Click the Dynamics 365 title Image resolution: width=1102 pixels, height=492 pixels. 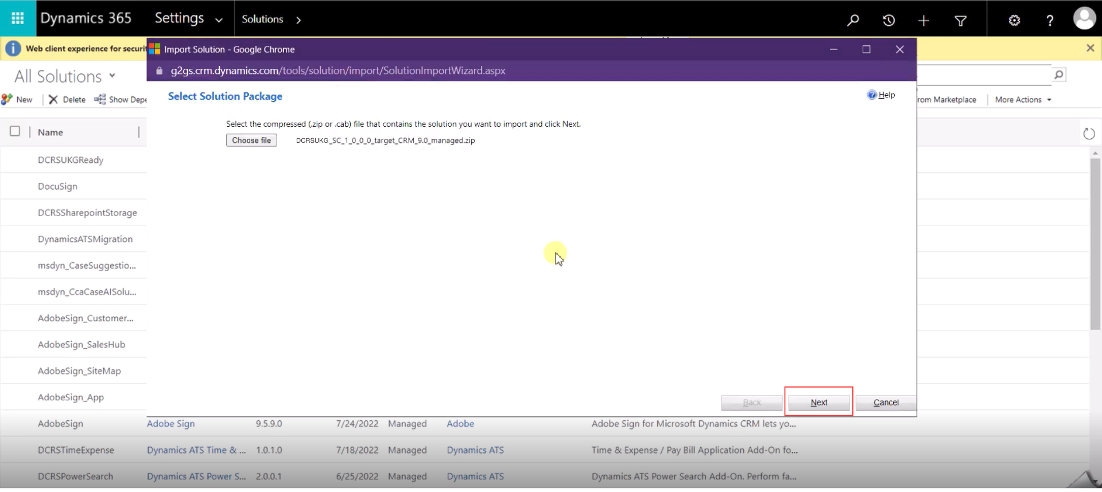[x=86, y=18]
